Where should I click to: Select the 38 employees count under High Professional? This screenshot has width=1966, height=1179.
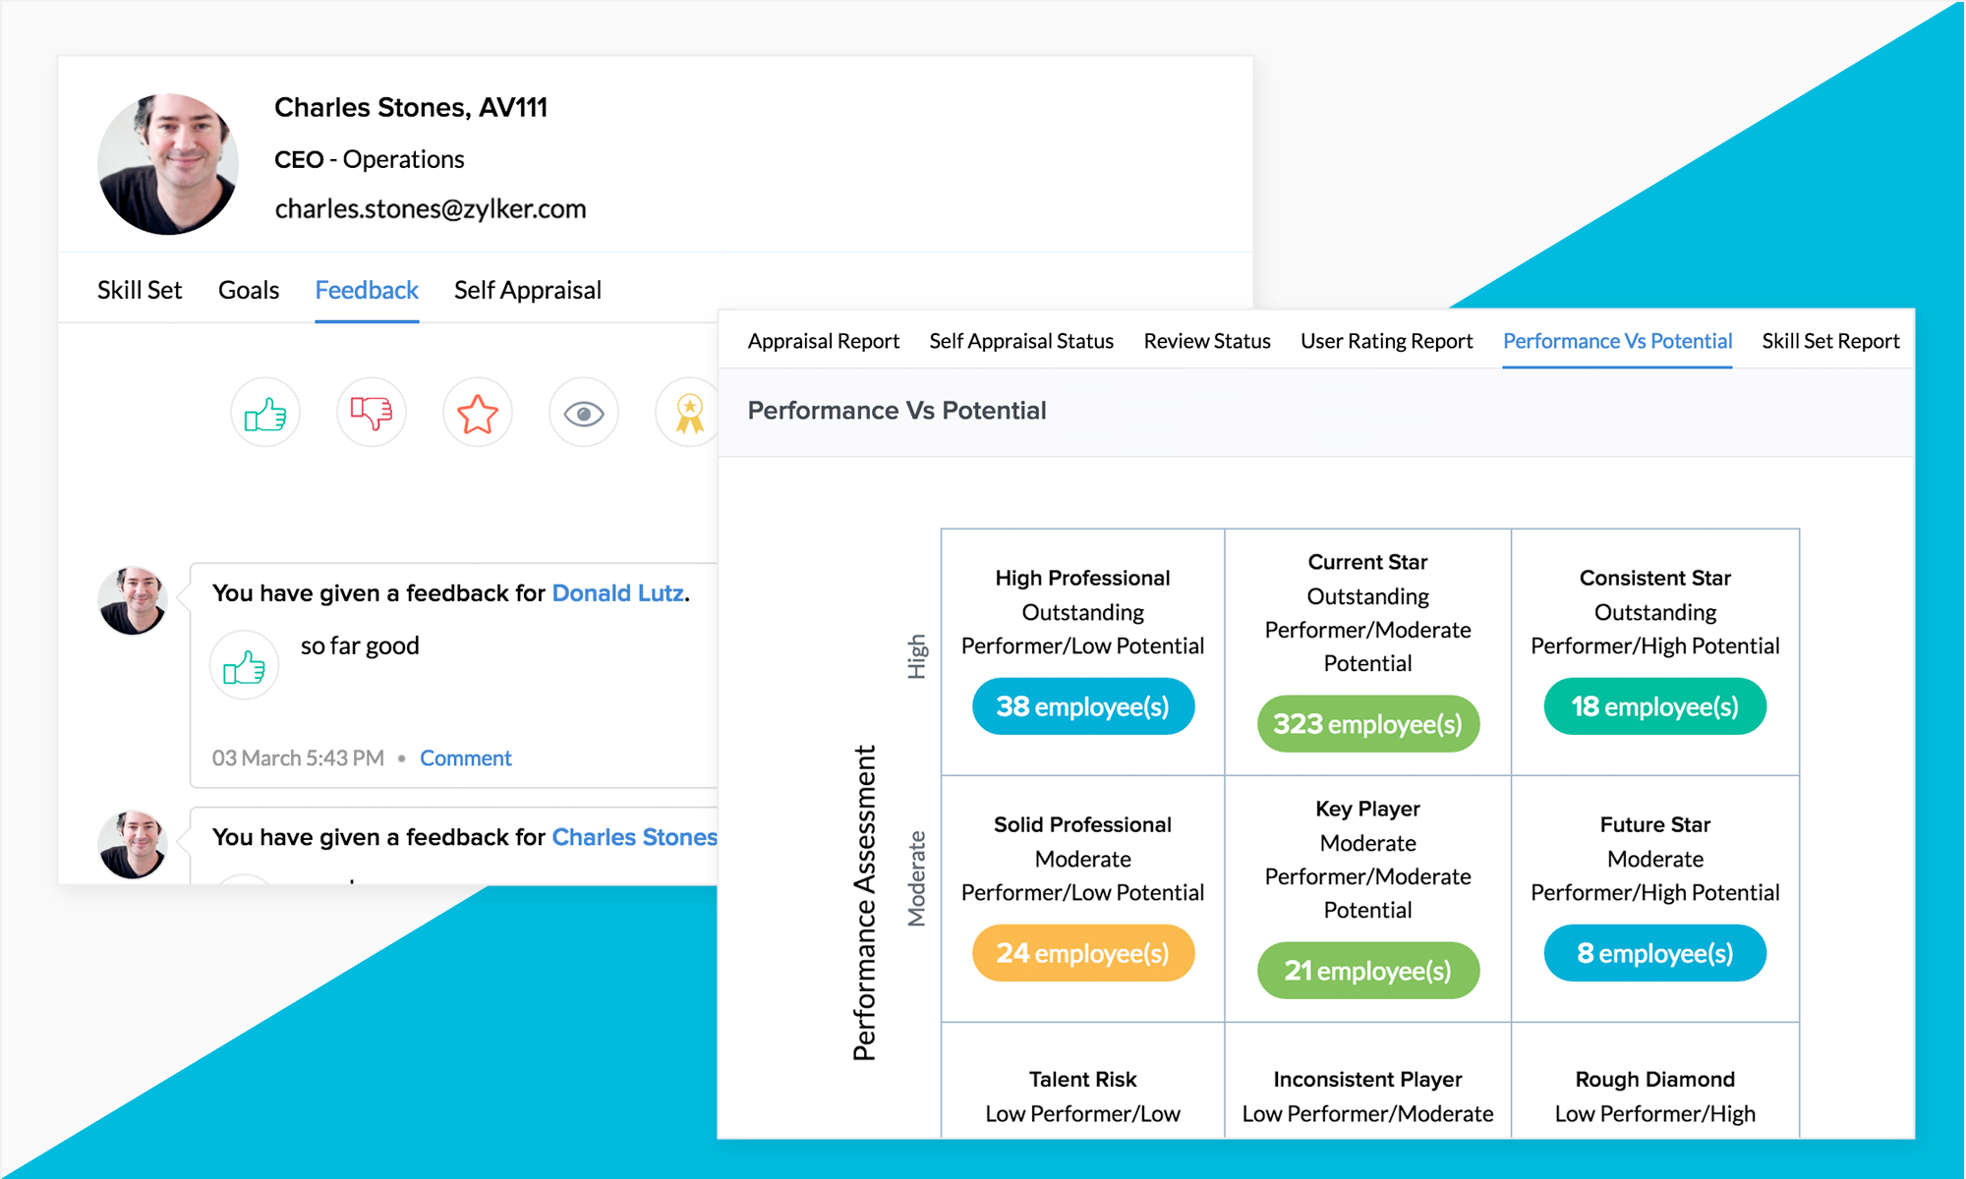1082,705
